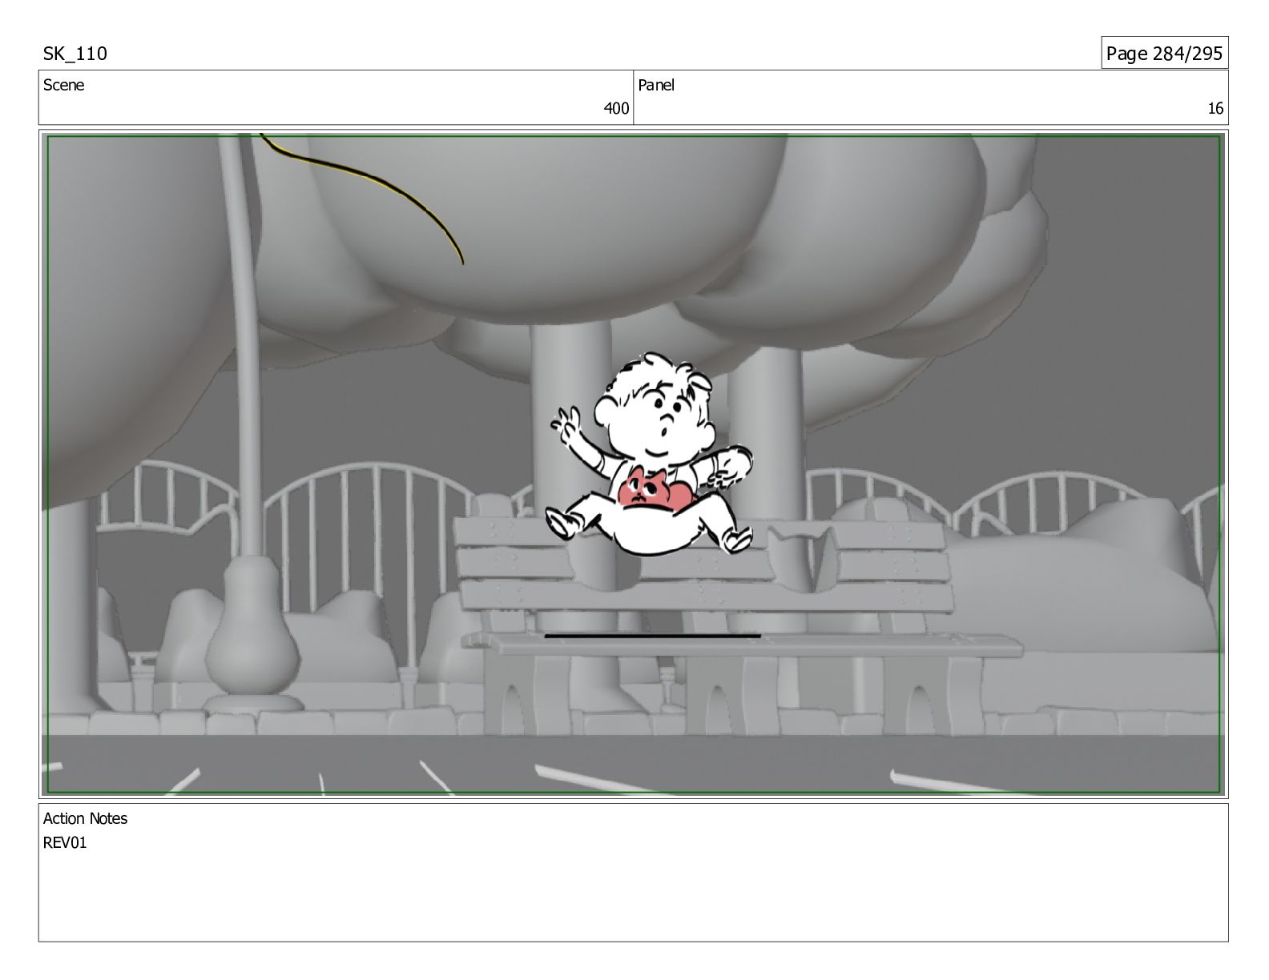Click the REV01 note text
The image size is (1269, 980).
(x=65, y=842)
